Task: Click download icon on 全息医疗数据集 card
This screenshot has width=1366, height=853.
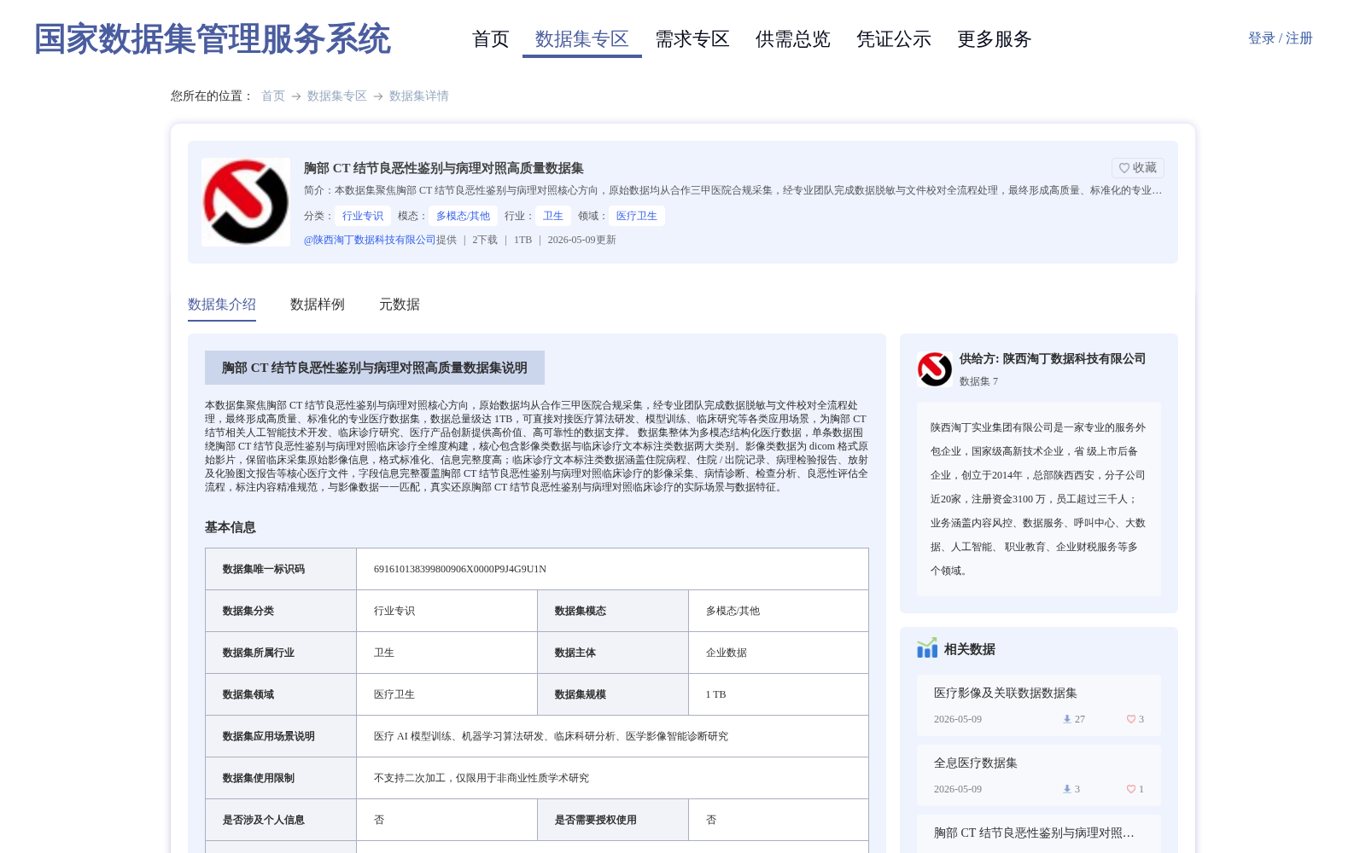Action: click(1066, 789)
